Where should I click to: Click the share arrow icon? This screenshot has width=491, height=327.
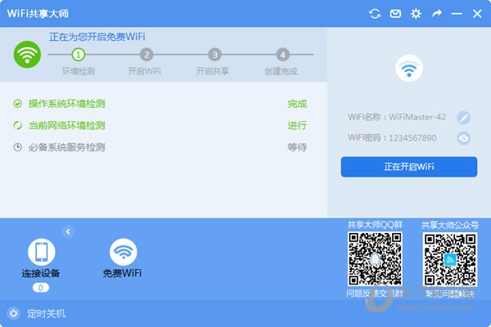436,13
